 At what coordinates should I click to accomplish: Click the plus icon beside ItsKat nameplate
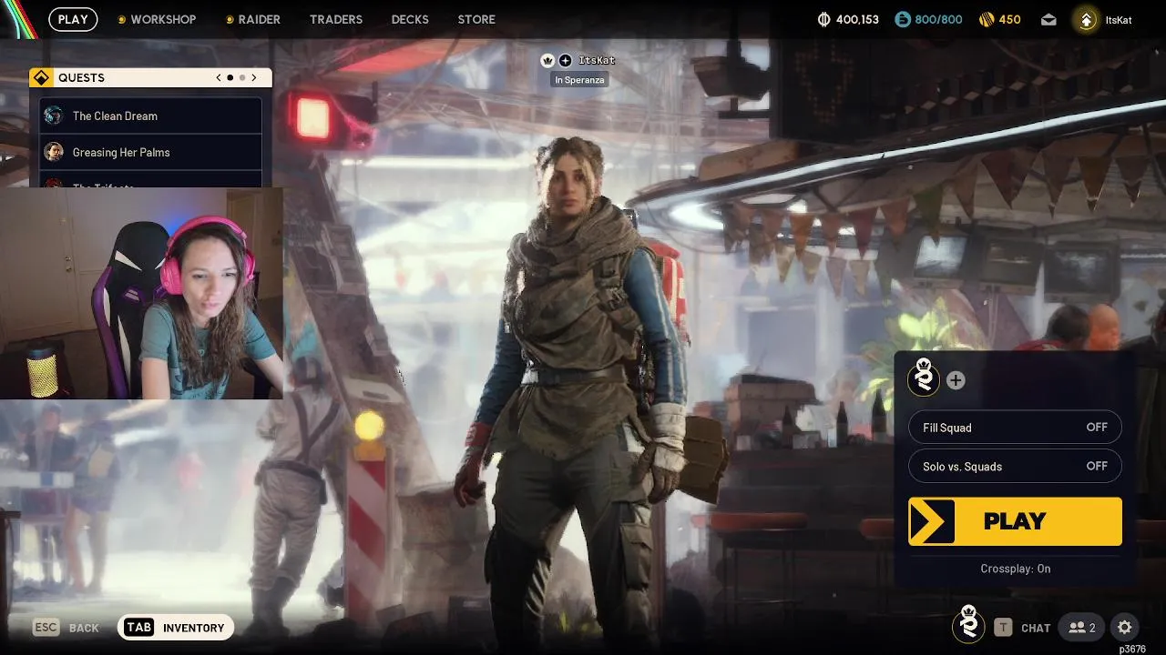565,61
